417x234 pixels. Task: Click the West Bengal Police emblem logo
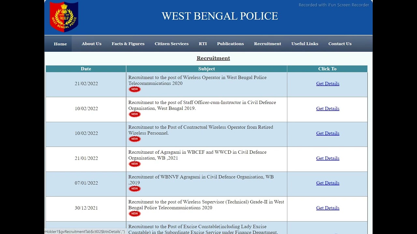coord(64,17)
